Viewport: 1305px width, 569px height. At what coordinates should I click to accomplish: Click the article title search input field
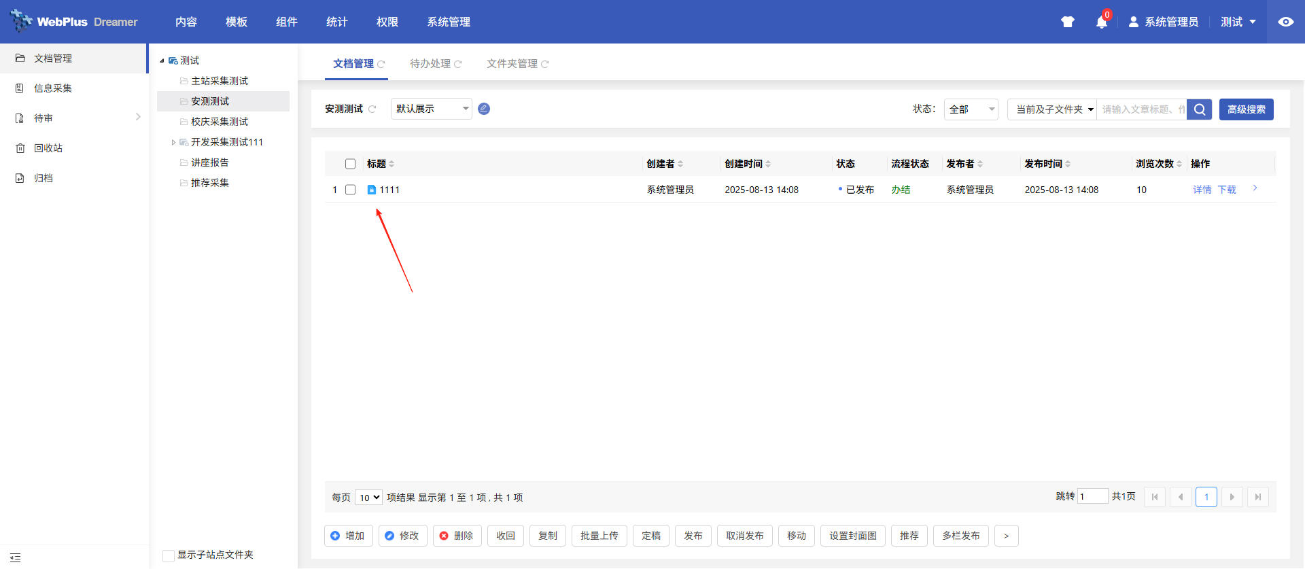[x=1142, y=109]
